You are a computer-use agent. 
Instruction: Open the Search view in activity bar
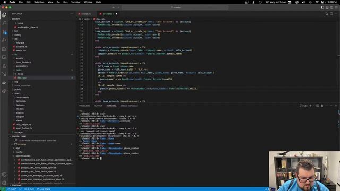4,23
